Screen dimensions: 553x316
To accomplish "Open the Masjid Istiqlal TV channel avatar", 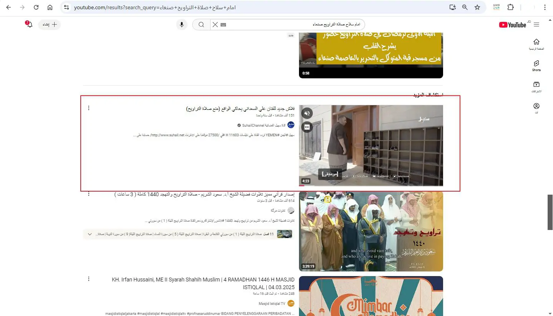I will 291,303.
